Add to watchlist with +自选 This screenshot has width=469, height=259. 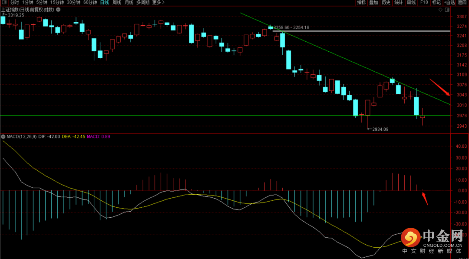point(449,3)
